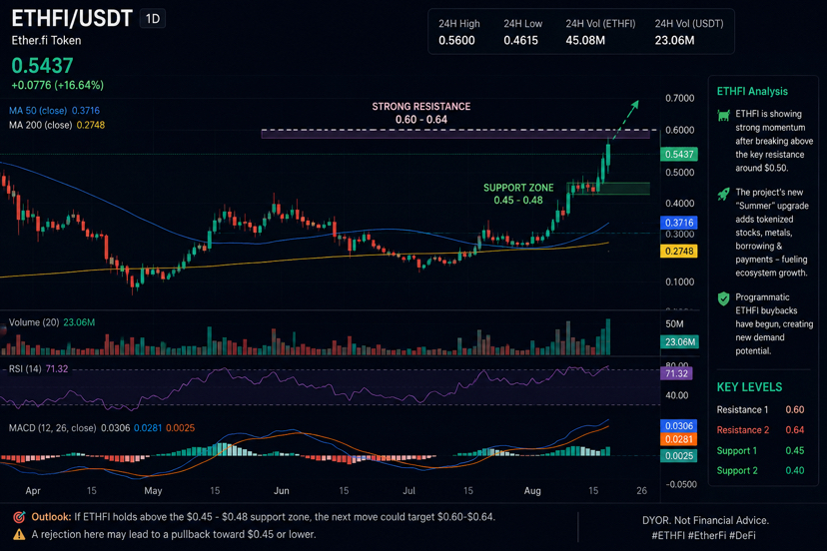The width and height of the screenshot is (827, 551).
Task: Click the SUPPORT ZONE 0.45 - 0.48 label
Action: [518, 194]
